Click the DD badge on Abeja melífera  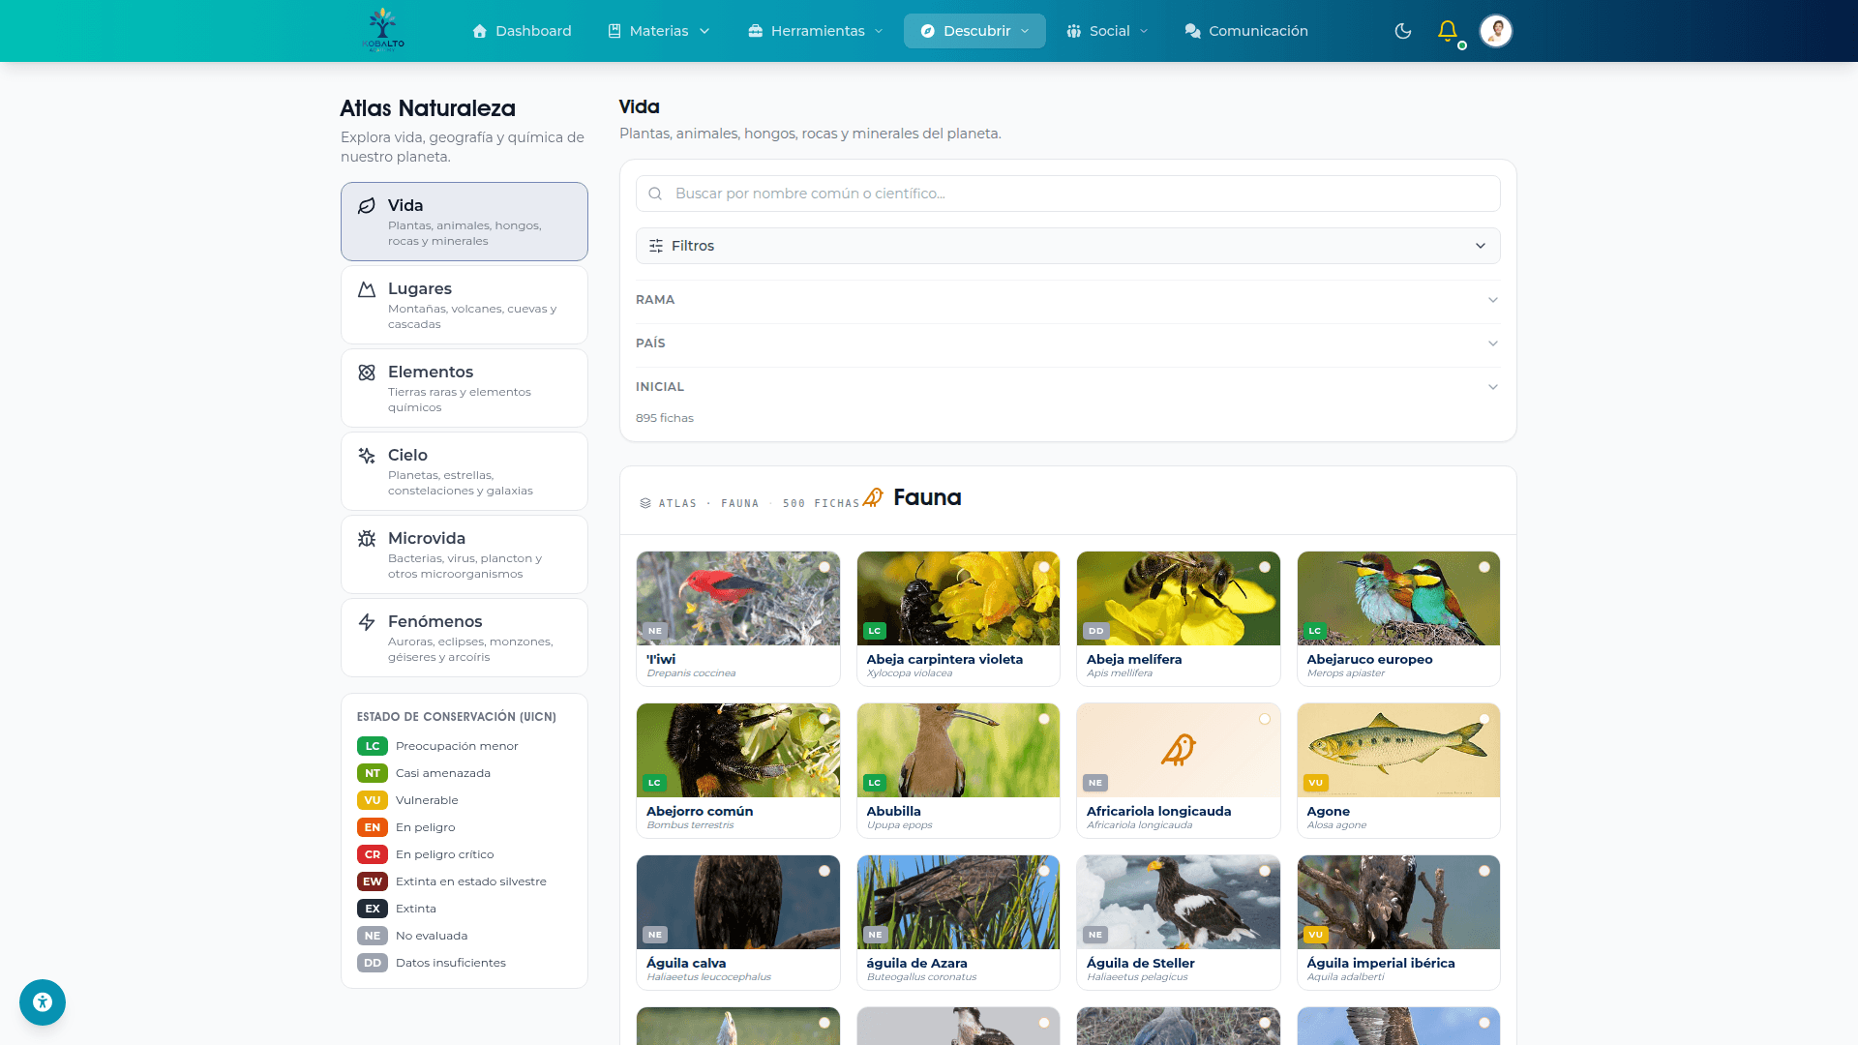click(1095, 631)
